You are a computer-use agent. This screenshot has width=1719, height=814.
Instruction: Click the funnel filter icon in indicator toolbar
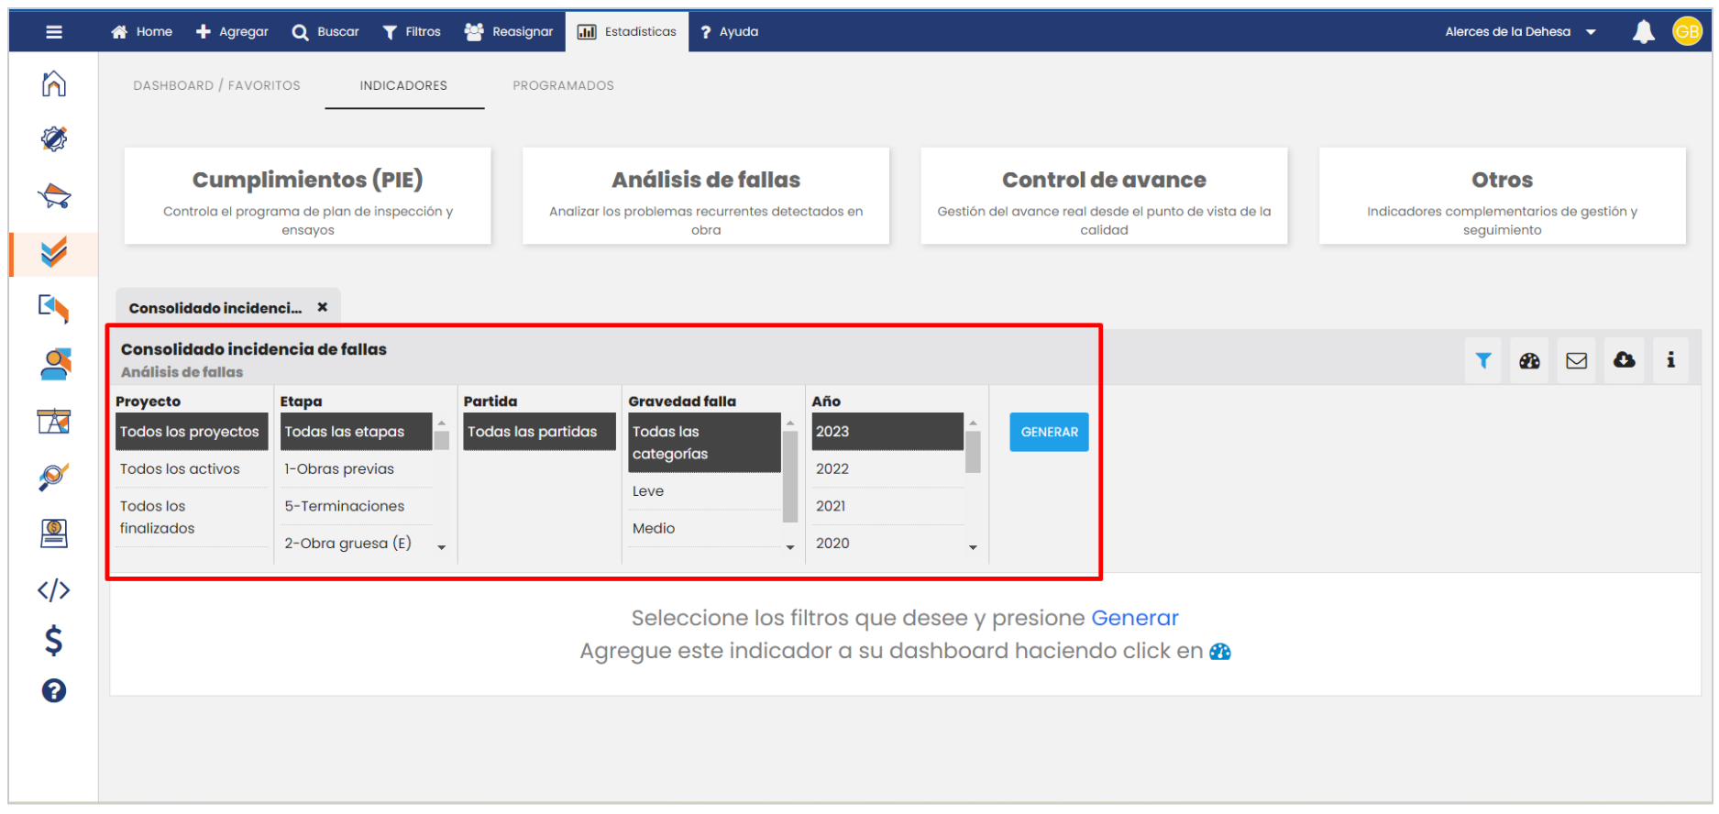click(1482, 360)
